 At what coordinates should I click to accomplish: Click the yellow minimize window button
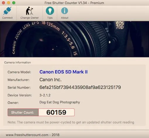pos(8,3)
